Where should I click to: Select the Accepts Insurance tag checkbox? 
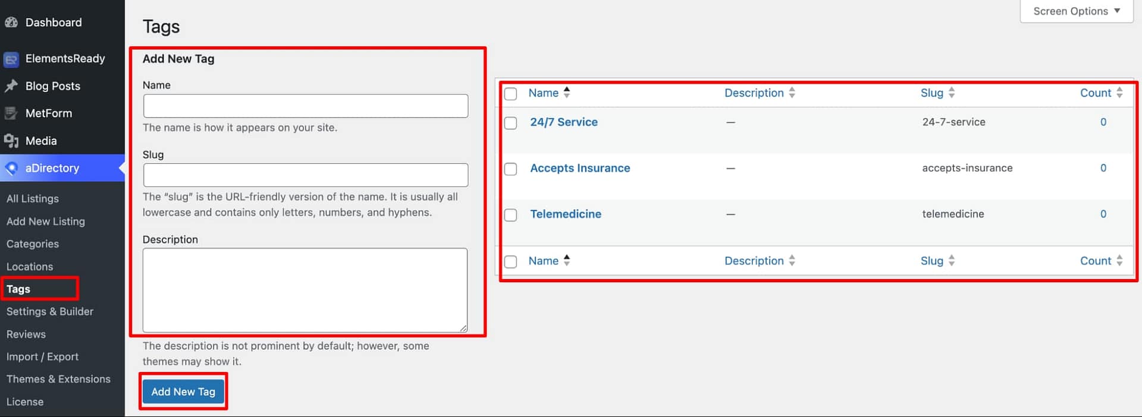coord(510,169)
